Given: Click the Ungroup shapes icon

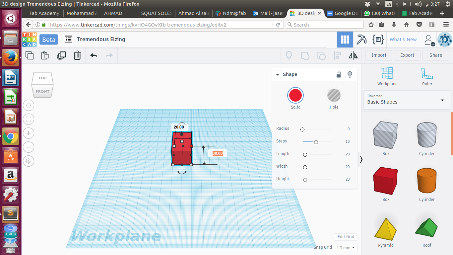Looking at the screenshot, I should coord(321,55).
